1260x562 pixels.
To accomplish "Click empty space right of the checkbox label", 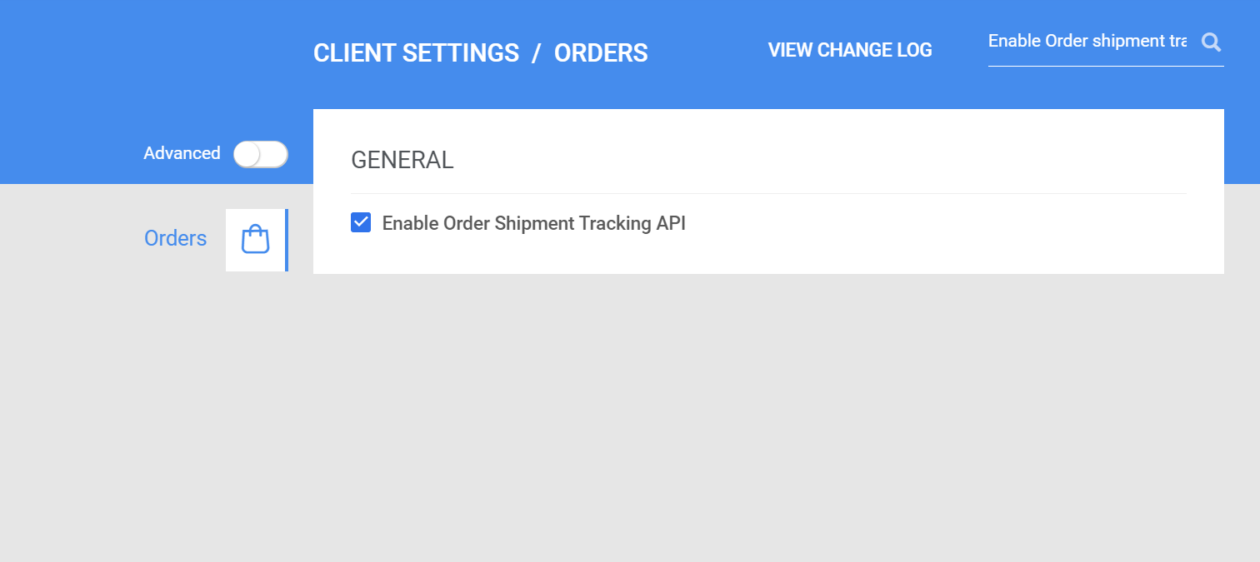I will coord(917,223).
